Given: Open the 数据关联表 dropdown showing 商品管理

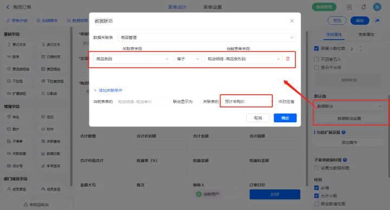Looking at the screenshot, I should [207, 37].
